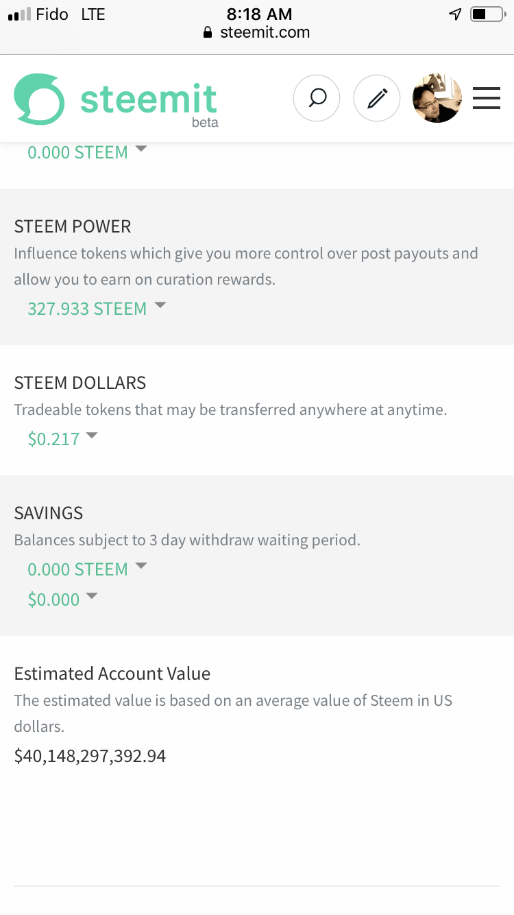Select the estimated account value amount

click(90, 756)
